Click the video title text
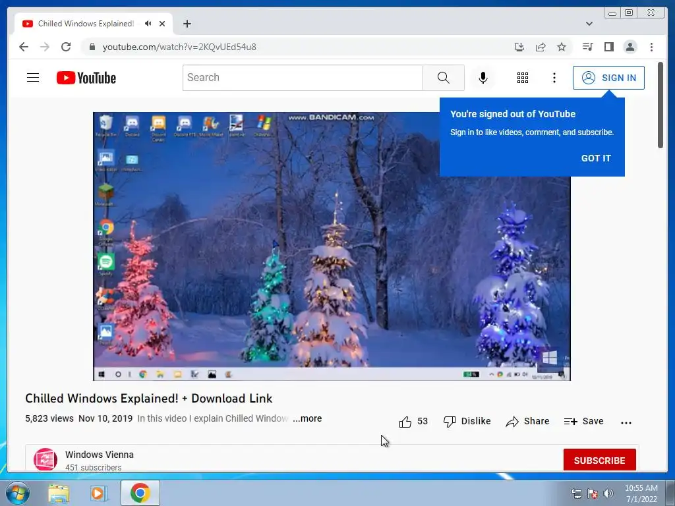The width and height of the screenshot is (675, 506). pos(148,399)
